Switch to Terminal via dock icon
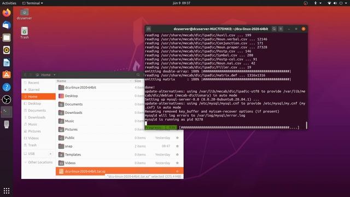This screenshot has width=350, height=197. click(7, 112)
